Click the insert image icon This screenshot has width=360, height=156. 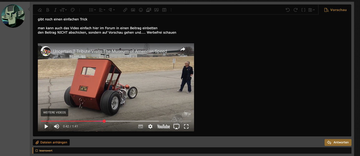point(133,10)
